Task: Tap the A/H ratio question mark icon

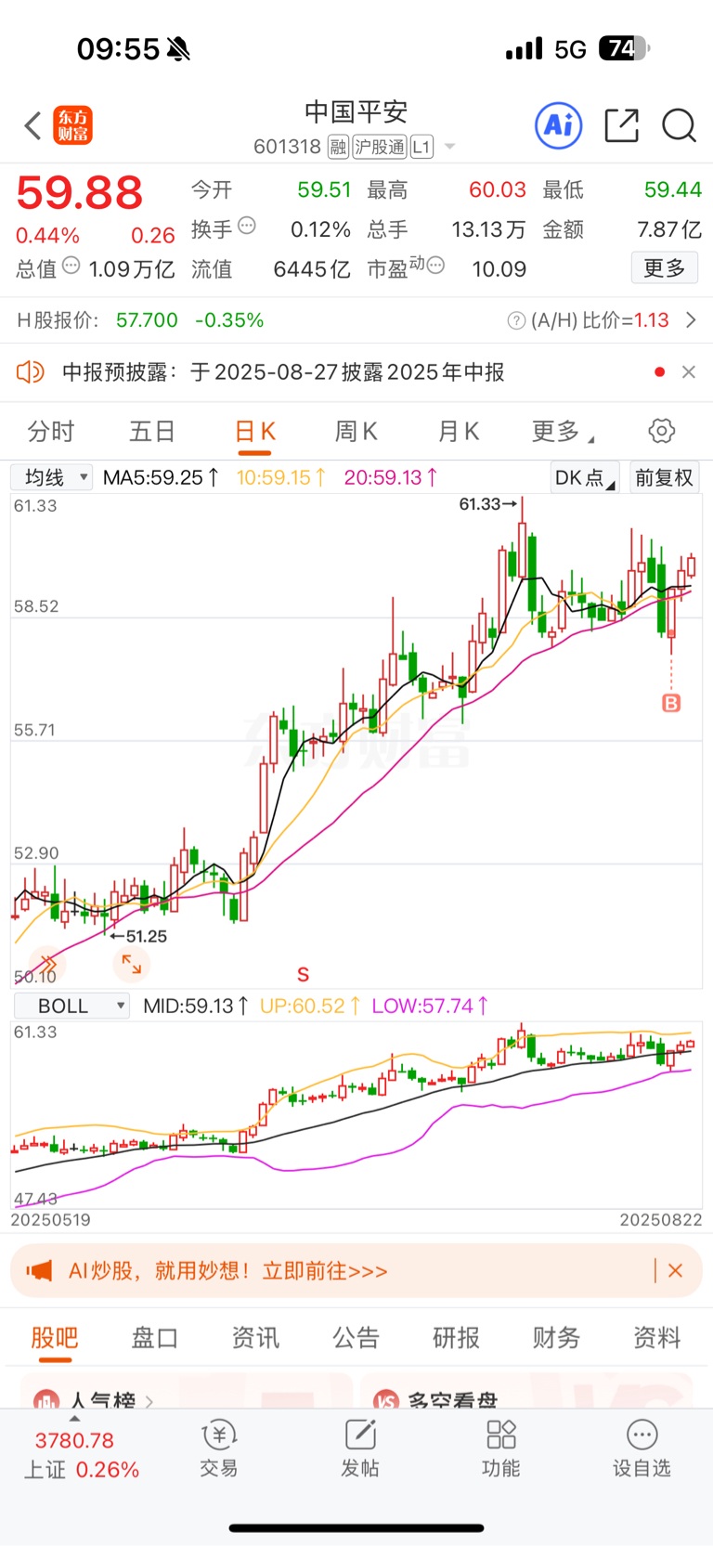Action: [516, 320]
